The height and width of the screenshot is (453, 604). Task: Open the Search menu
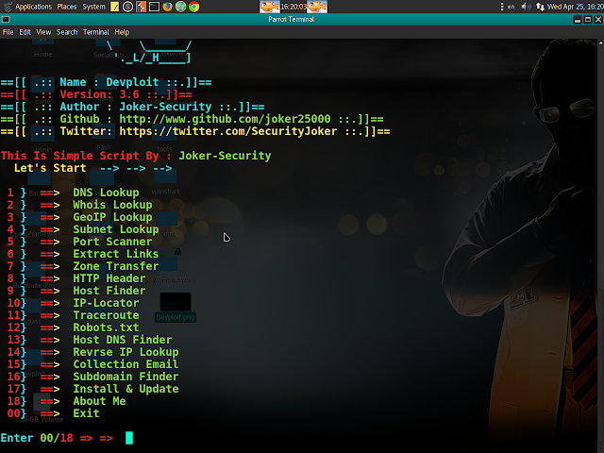click(x=67, y=32)
